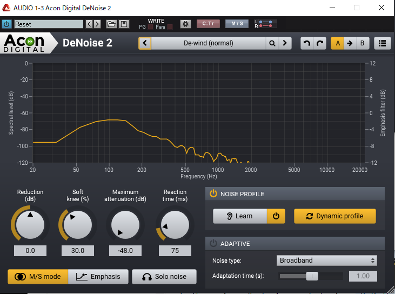Toggle the Noise Profile section power icon
This screenshot has height=294, width=395.
pos(213,193)
